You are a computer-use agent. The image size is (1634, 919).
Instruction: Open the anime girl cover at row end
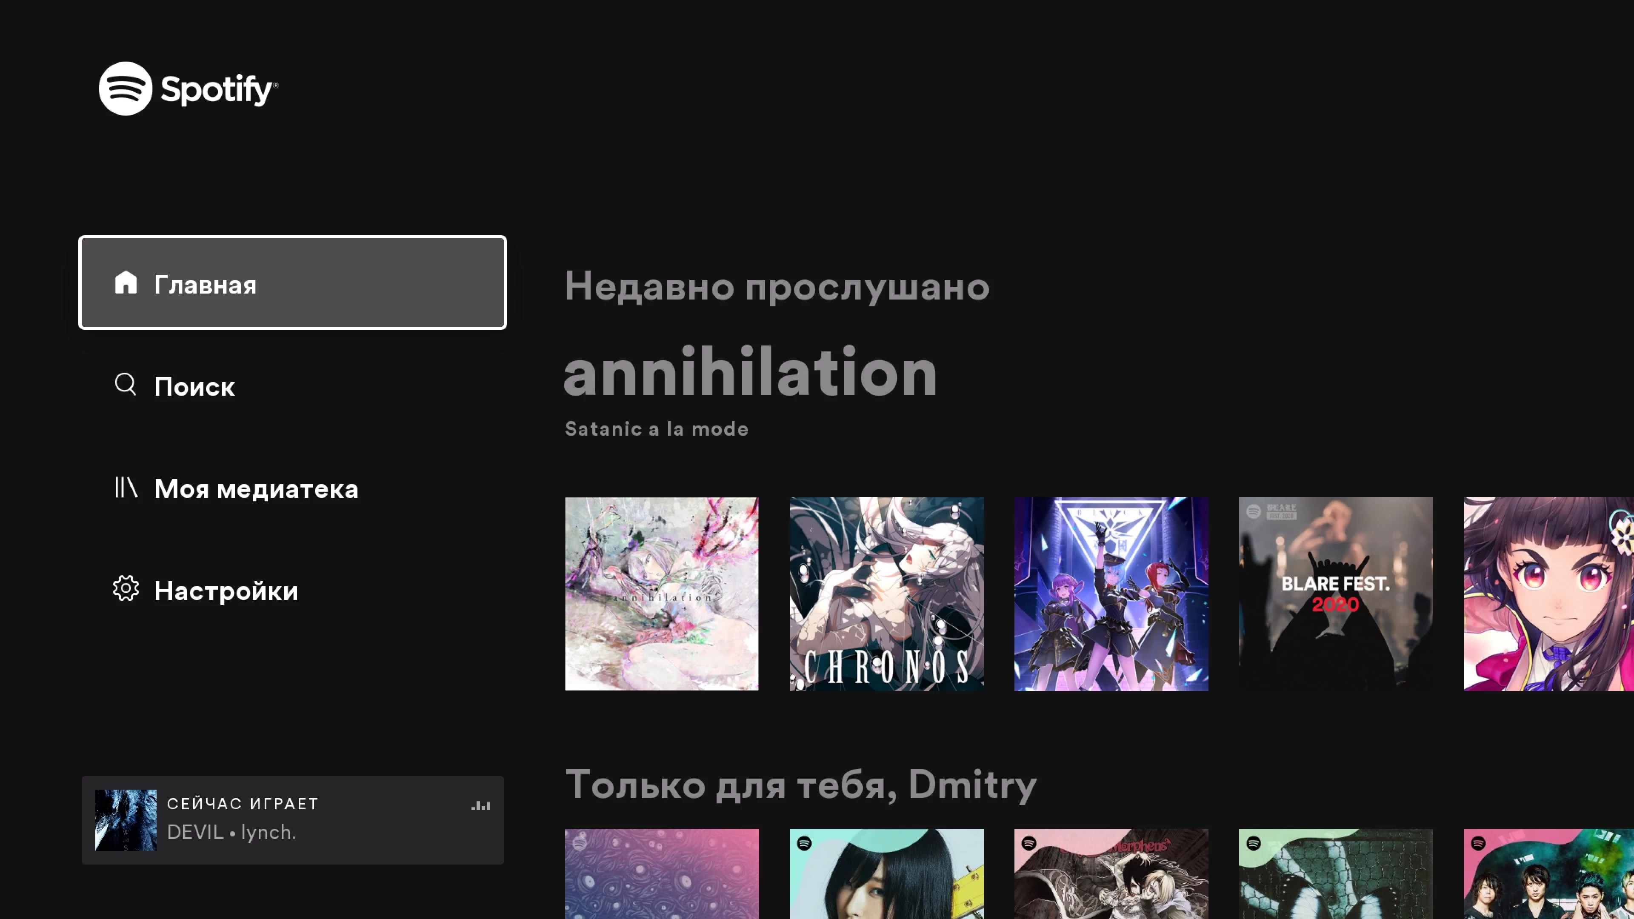[1548, 594]
